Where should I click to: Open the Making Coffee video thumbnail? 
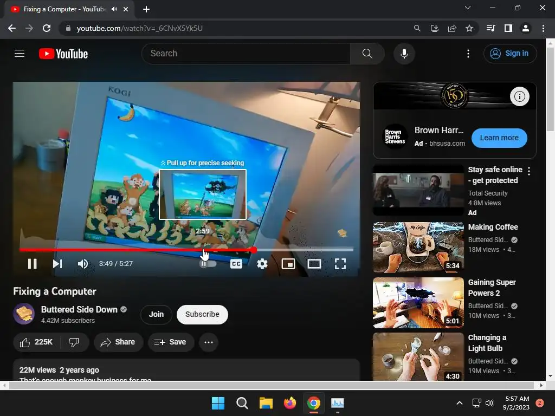coord(418,247)
